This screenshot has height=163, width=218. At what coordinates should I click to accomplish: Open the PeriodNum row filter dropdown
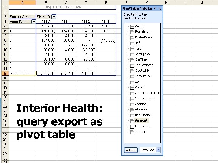pyautogui.click(x=34, y=22)
